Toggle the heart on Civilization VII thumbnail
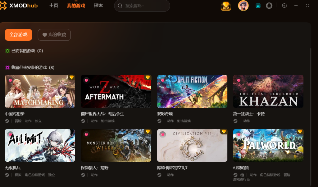 coord(163,134)
